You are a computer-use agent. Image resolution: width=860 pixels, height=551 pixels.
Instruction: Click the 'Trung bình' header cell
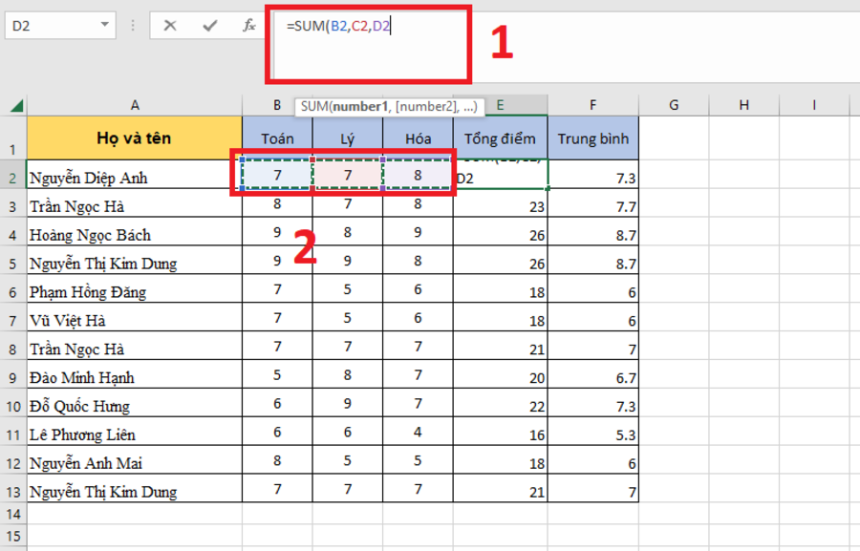pos(592,138)
